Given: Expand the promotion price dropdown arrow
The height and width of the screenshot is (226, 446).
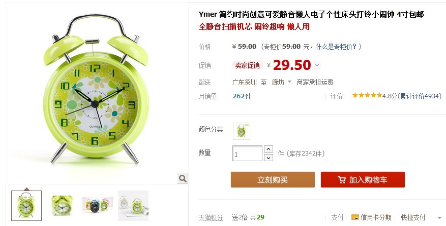Looking at the screenshot, I should click(317, 65).
